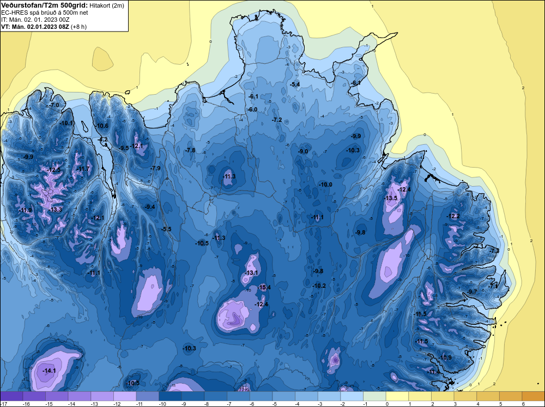Image resolution: width=545 pixels, height=407 pixels.
Task: Click the -13.1 temperature label
Action: click(251, 273)
